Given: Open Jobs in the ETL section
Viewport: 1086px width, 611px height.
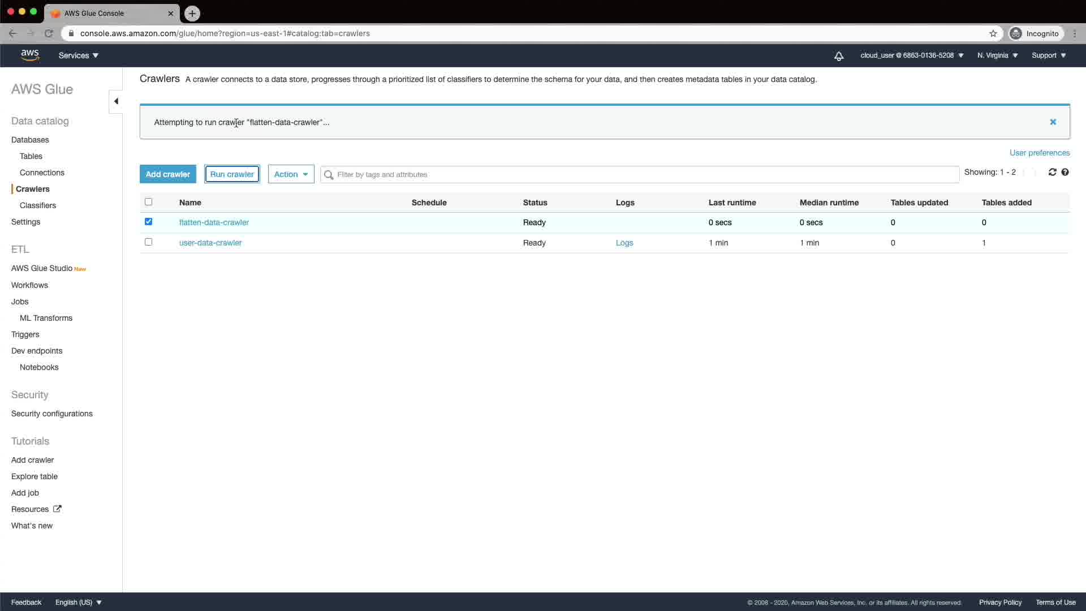Looking at the screenshot, I should 20,302.
